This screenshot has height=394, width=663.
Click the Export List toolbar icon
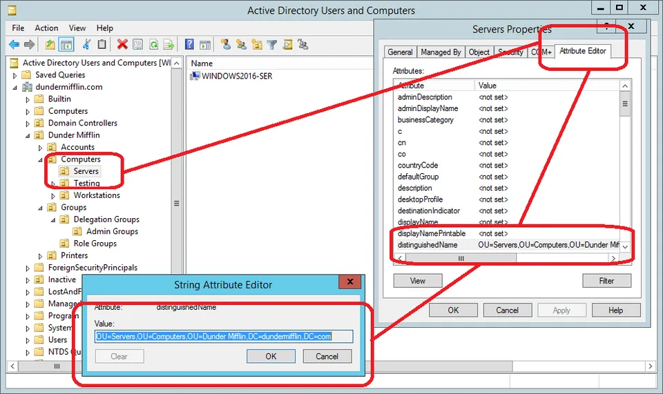click(169, 44)
